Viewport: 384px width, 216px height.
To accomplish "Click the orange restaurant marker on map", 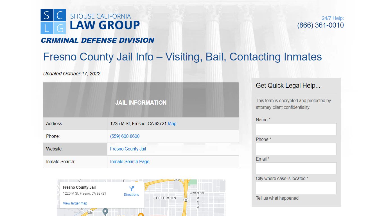I will click(x=141, y=215).
